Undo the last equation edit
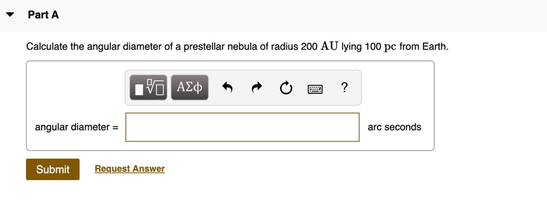Viewport: 547px width, 200px height. [x=227, y=88]
